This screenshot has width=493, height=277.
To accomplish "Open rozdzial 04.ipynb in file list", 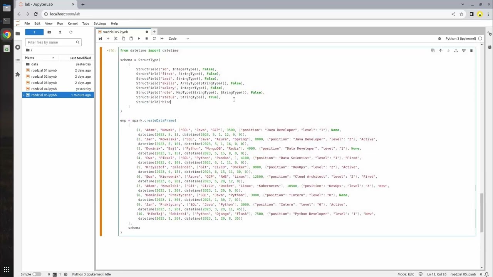I will pyautogui.click(x=58, y=89).
